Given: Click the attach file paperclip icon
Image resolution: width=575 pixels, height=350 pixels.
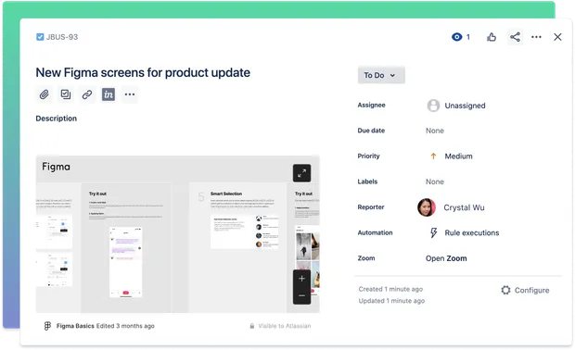Looking at the screenshot, I should click(45, 94).
